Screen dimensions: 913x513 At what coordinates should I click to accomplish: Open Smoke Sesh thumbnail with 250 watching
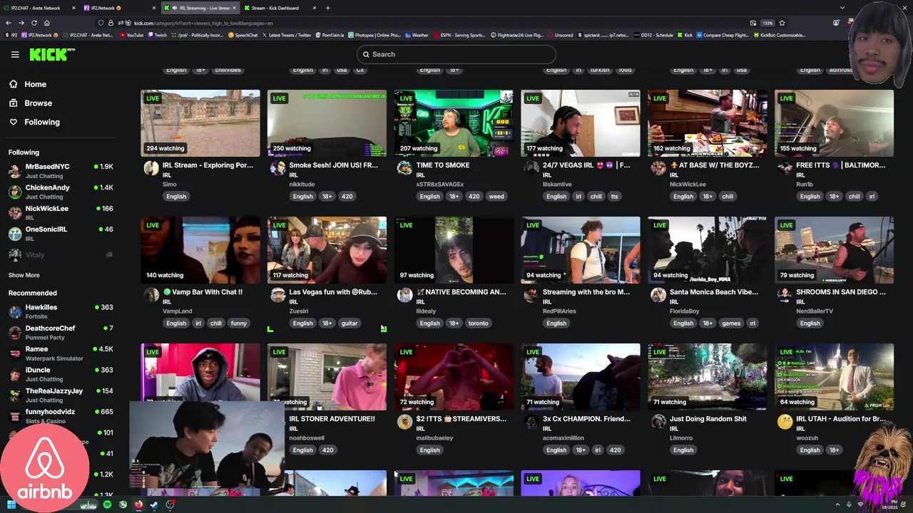coord(327,123)
